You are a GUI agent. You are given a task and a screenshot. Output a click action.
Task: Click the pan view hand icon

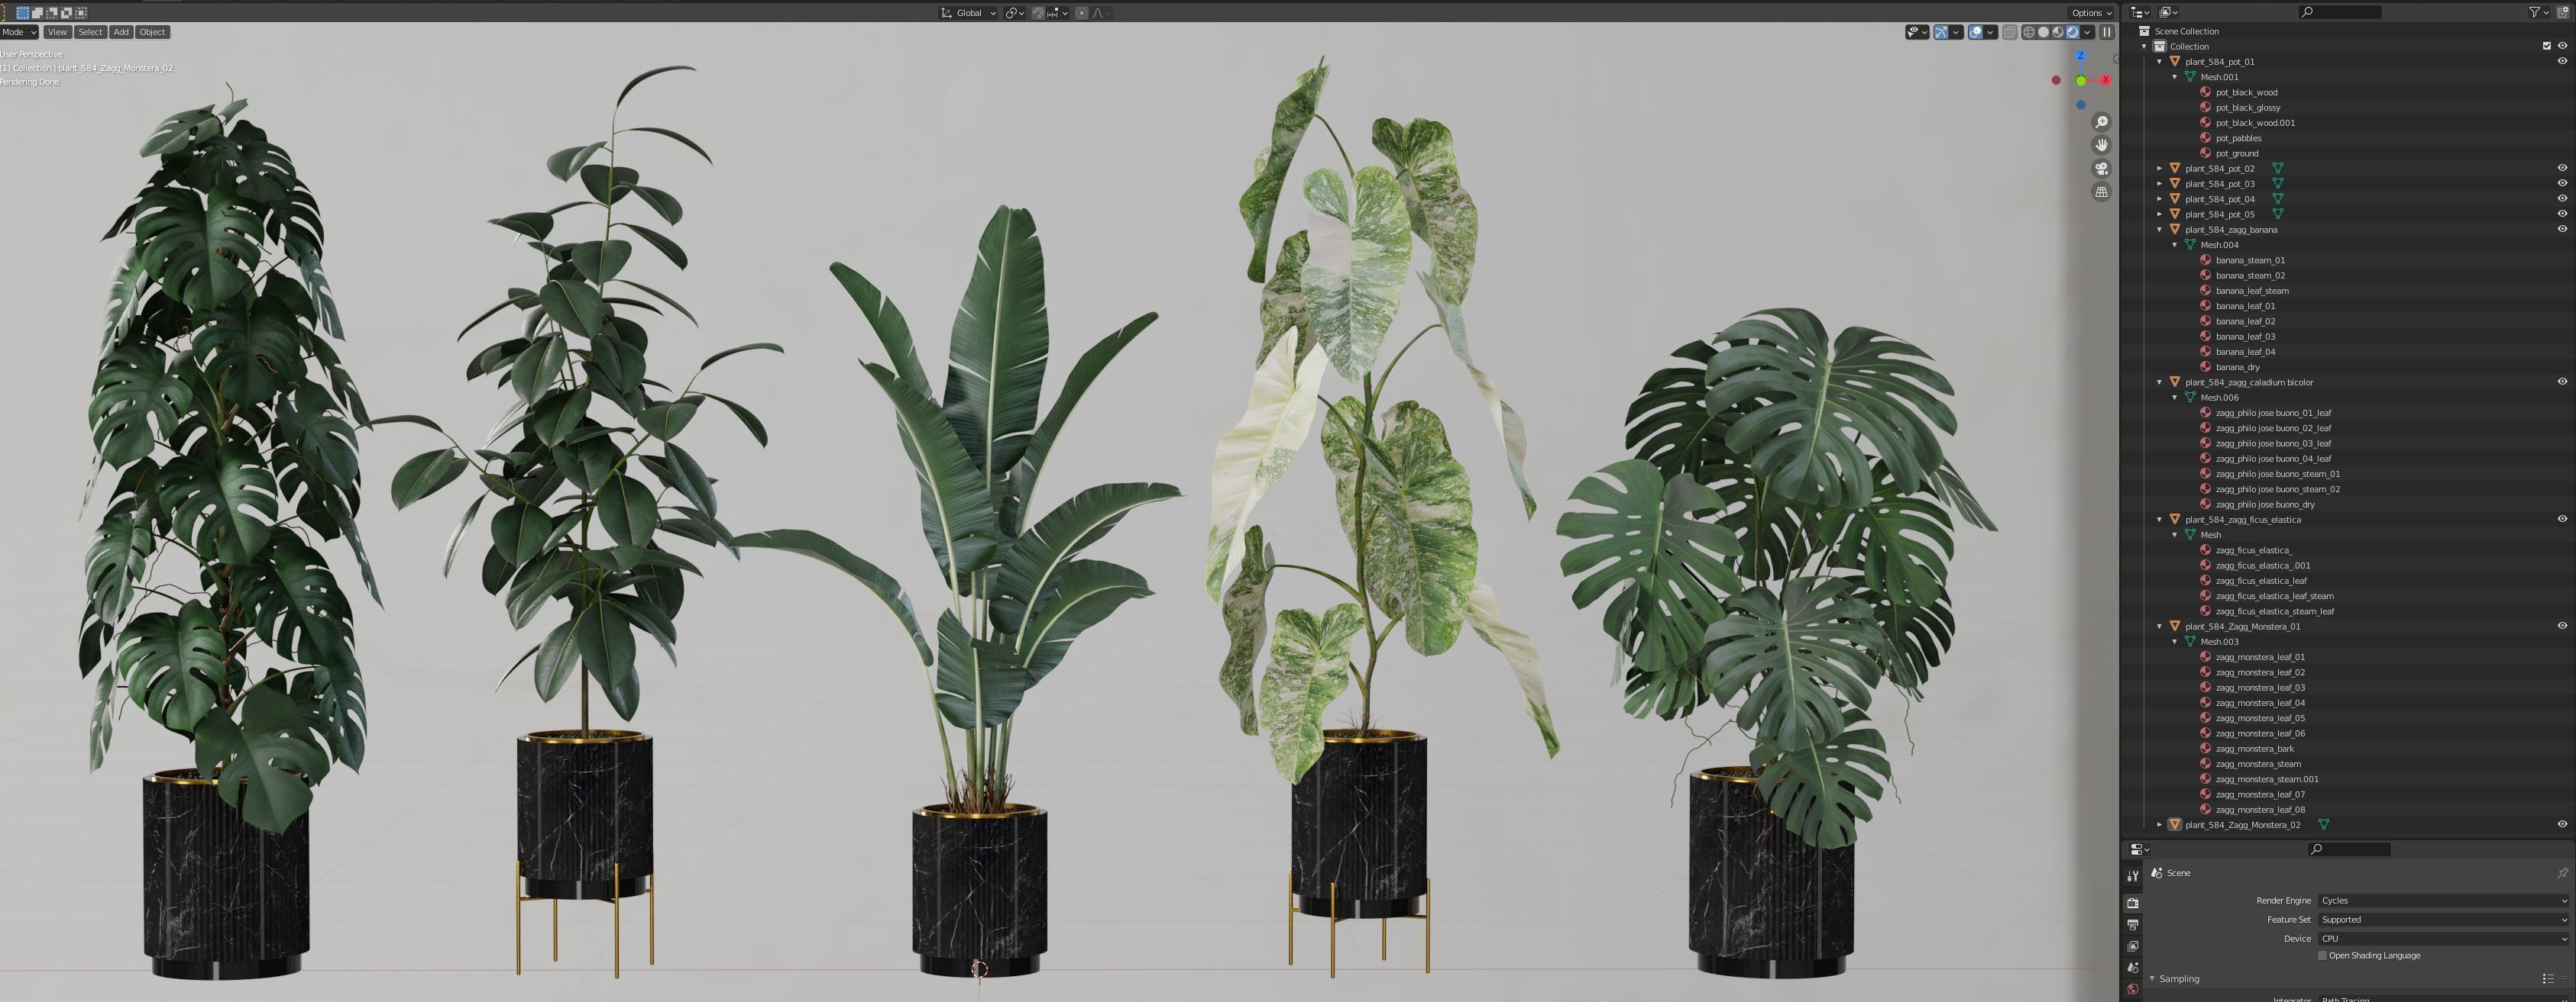click(2101, 145)
